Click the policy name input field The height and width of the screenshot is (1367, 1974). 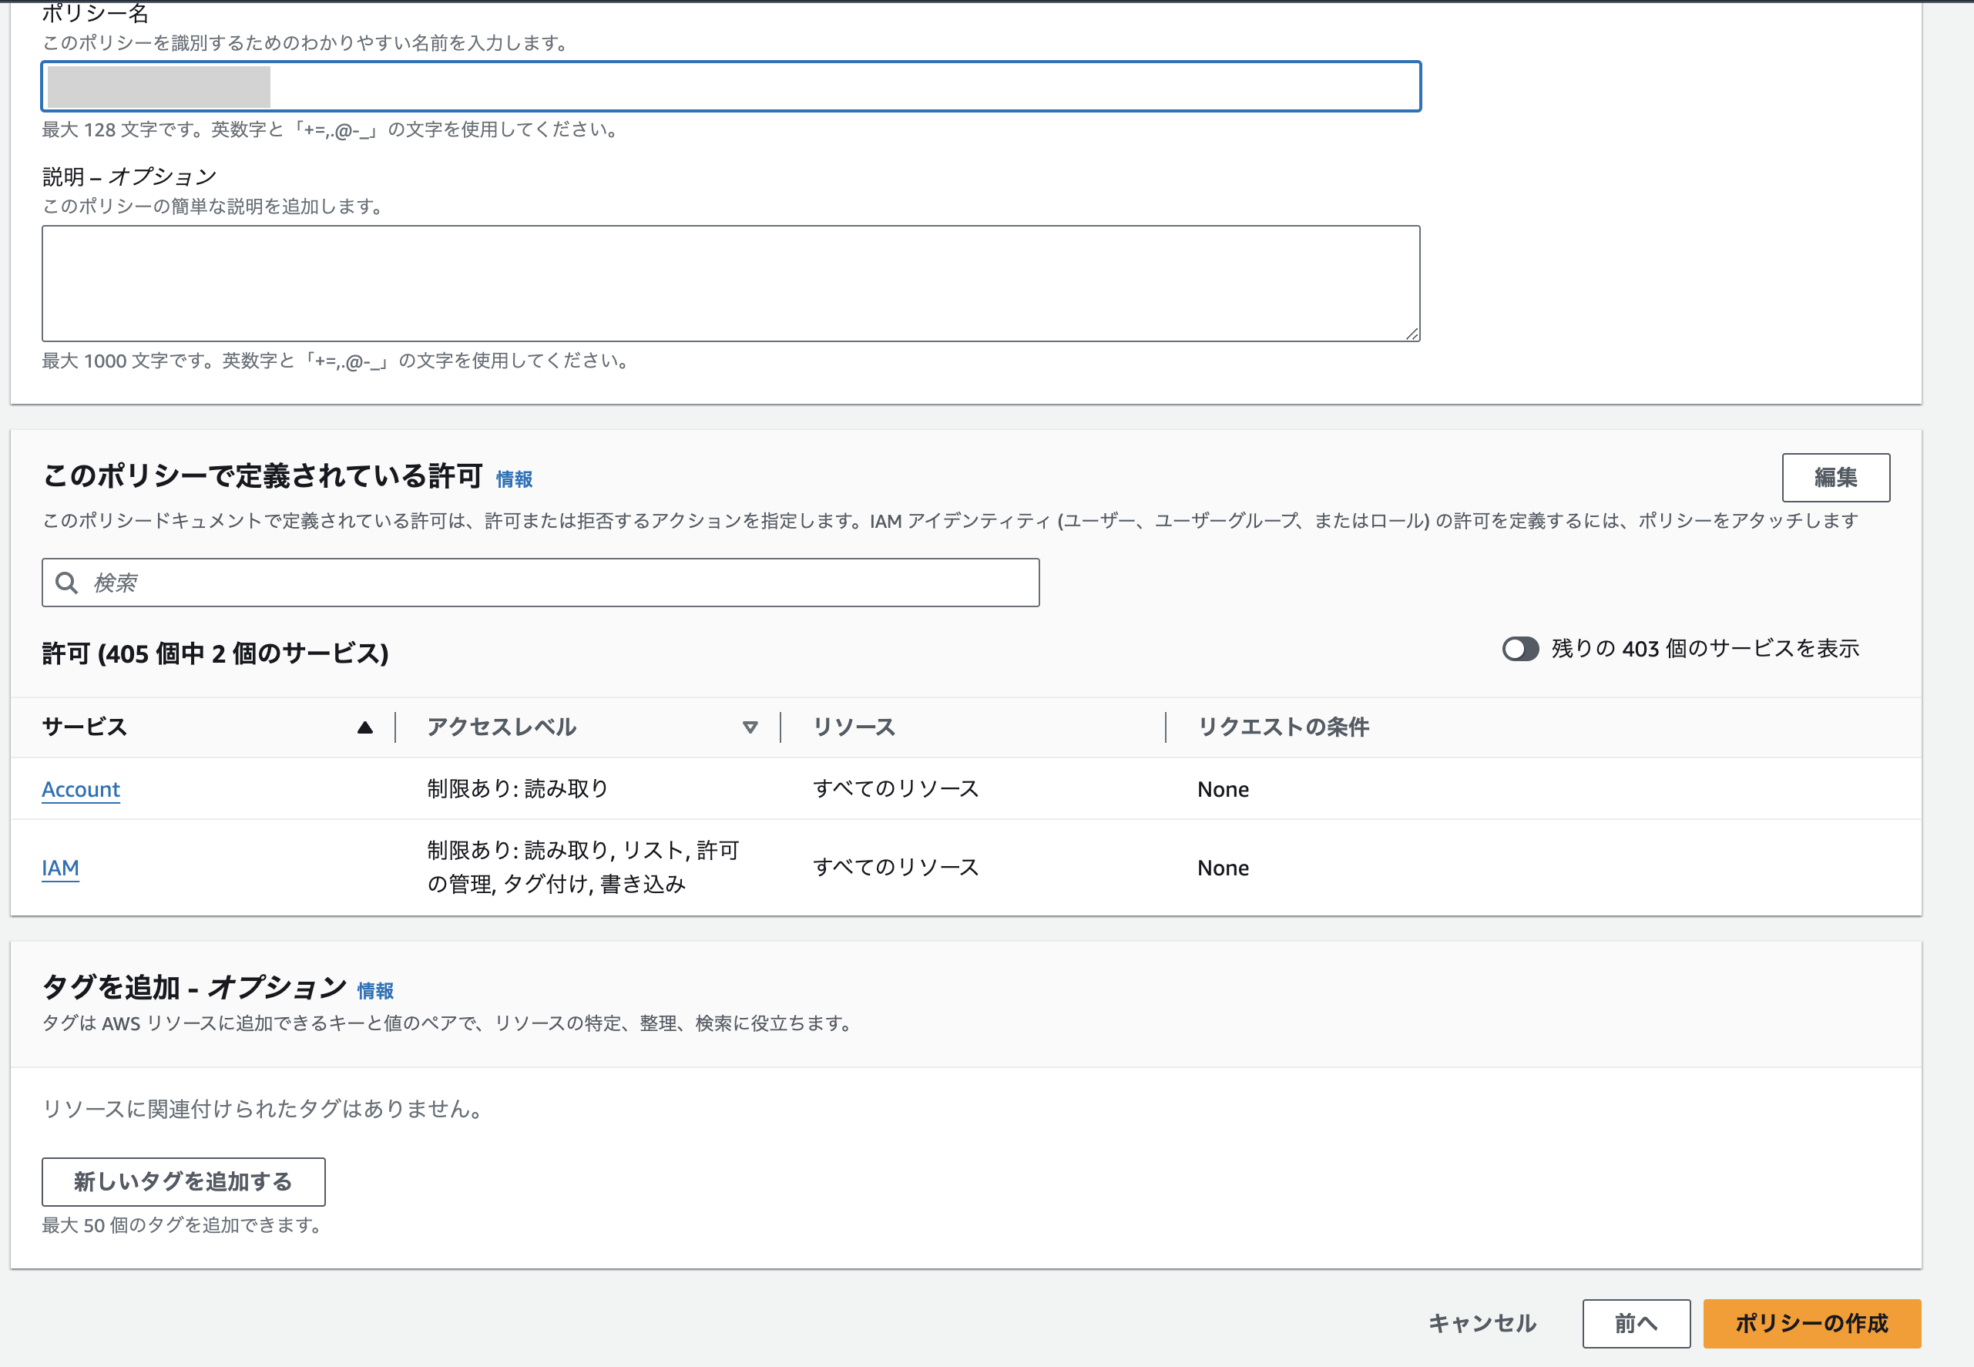[x=730, y=86]
